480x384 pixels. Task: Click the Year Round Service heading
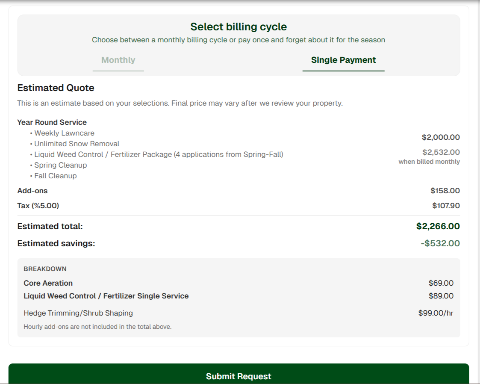49,122
